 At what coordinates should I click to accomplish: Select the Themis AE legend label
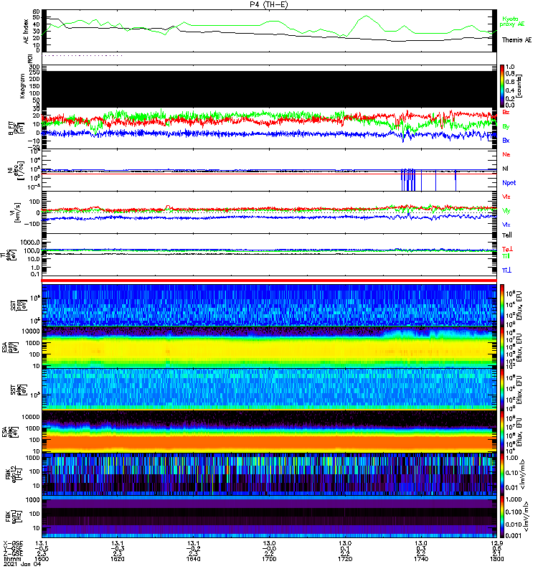coord(516,40)
